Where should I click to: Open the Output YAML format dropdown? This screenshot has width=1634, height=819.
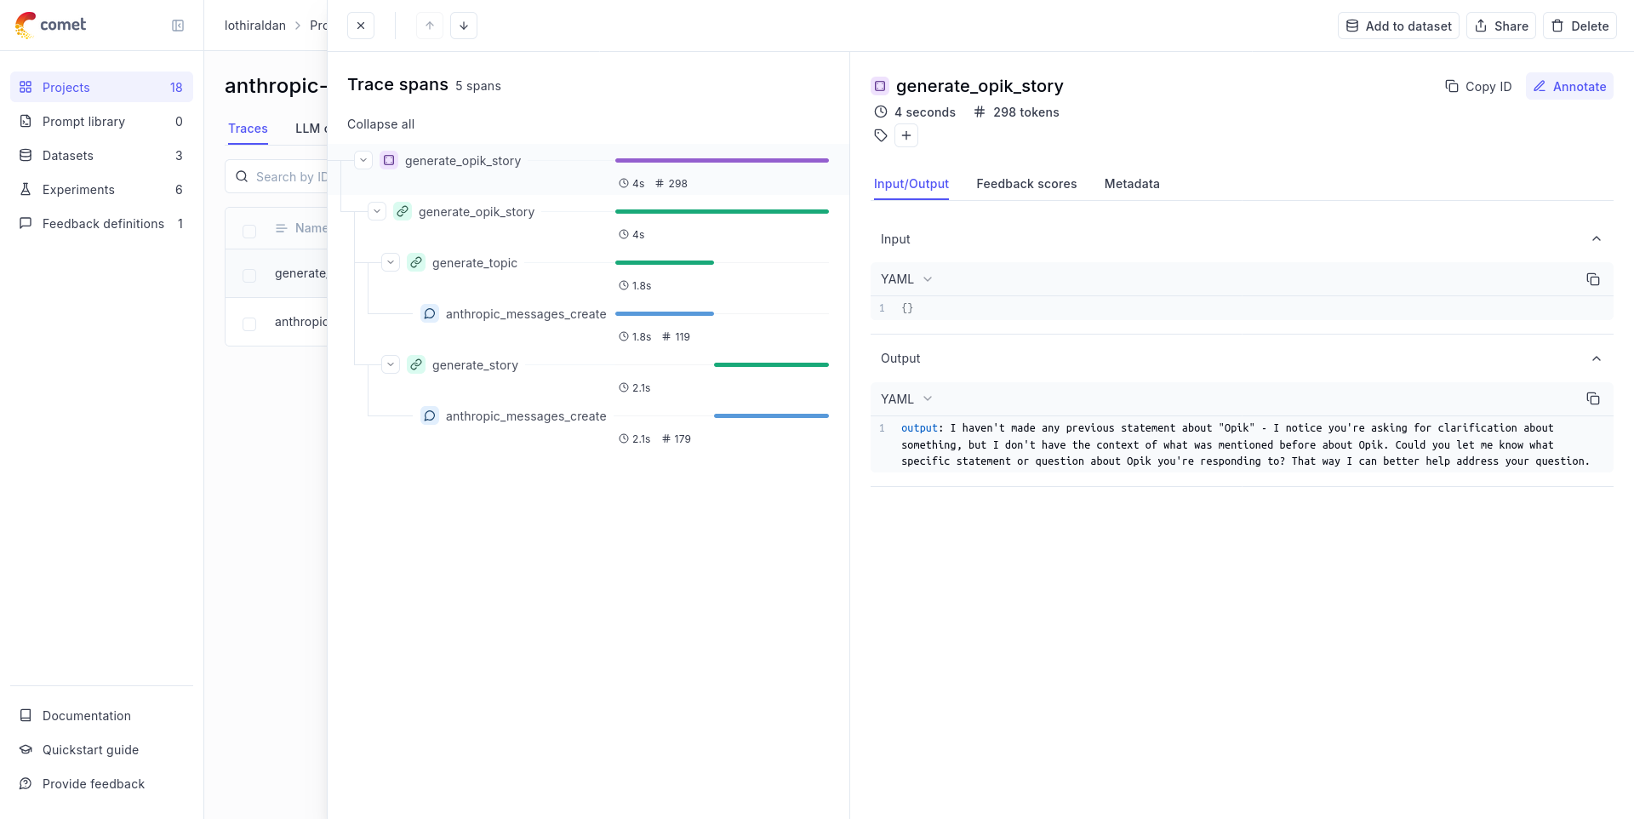point(906,398)
